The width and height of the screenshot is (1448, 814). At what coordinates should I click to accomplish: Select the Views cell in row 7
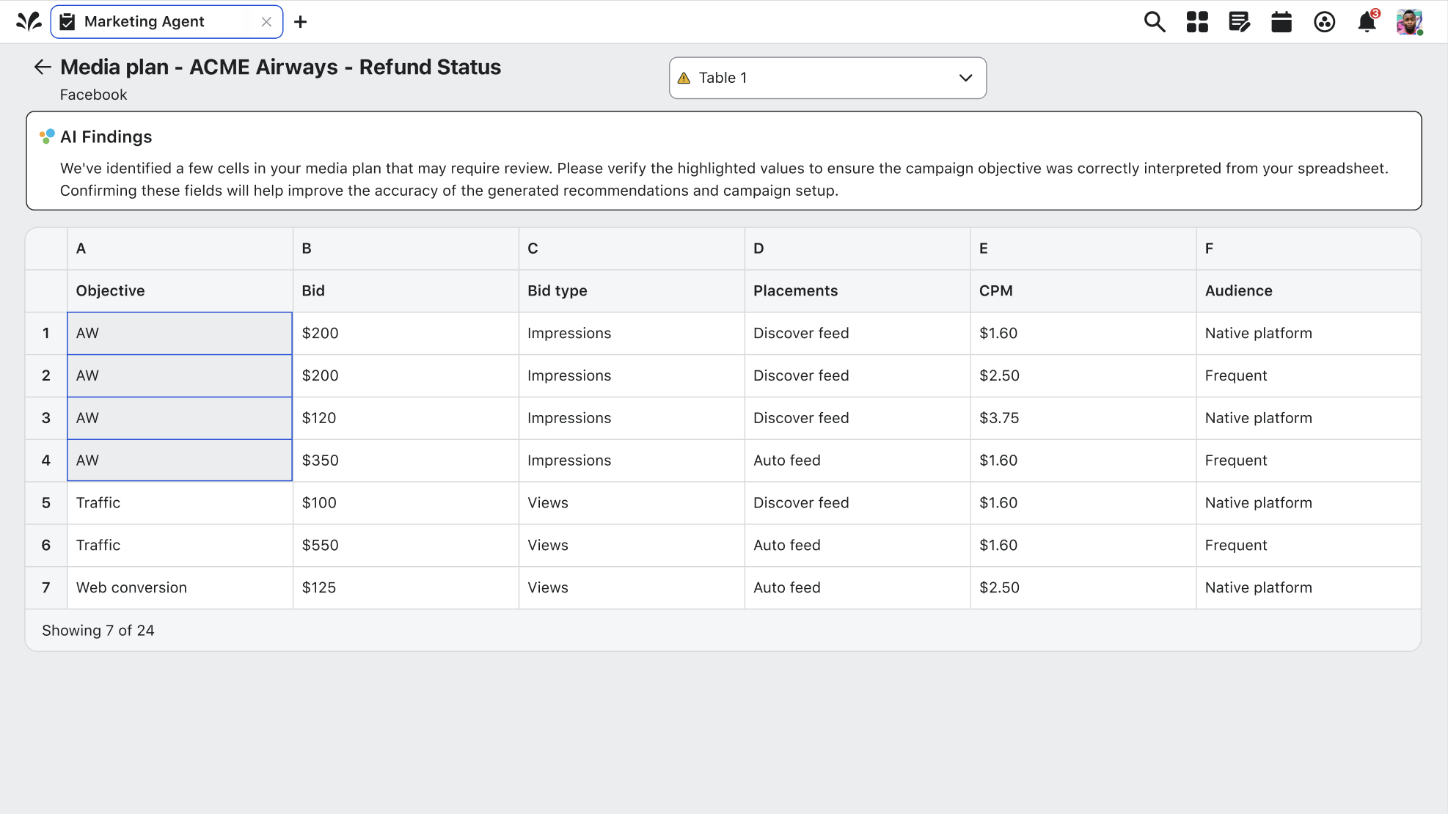[632, 588]
